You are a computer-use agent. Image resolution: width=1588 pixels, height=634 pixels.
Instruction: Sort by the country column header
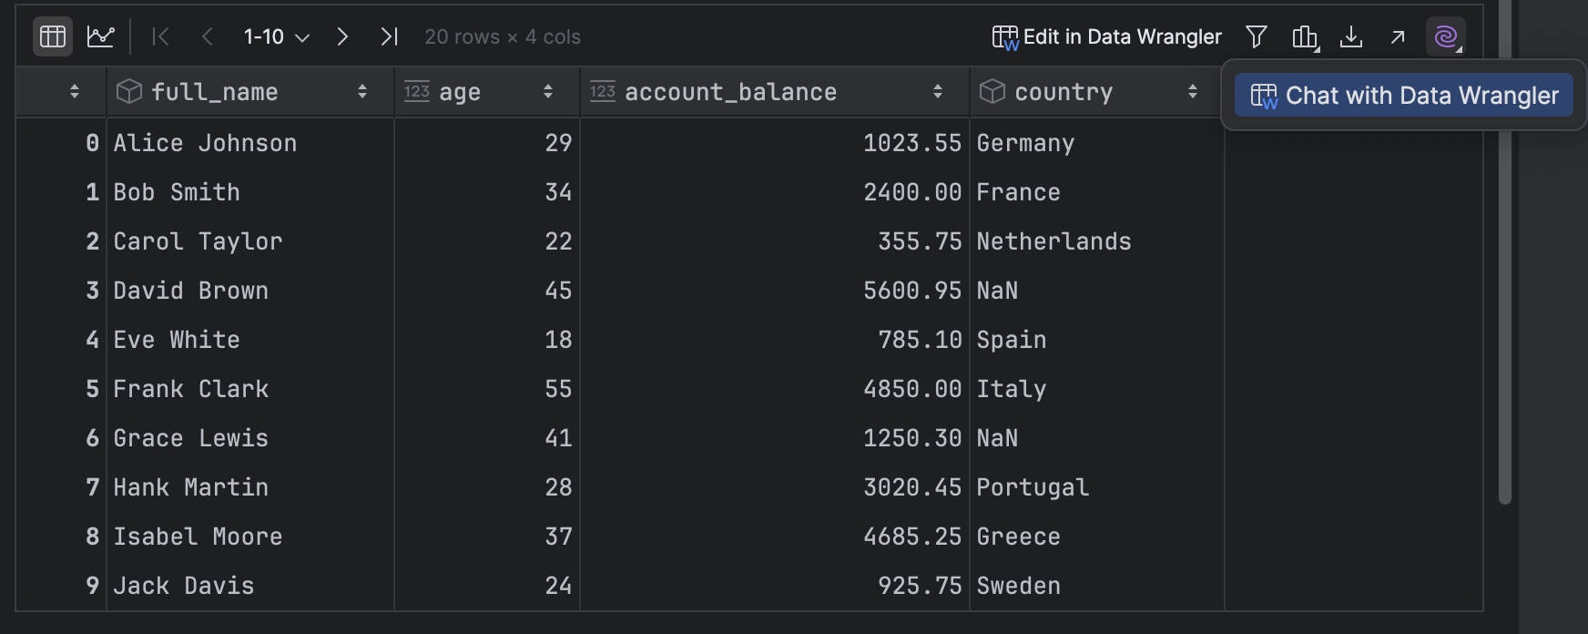coord(1064,92)
